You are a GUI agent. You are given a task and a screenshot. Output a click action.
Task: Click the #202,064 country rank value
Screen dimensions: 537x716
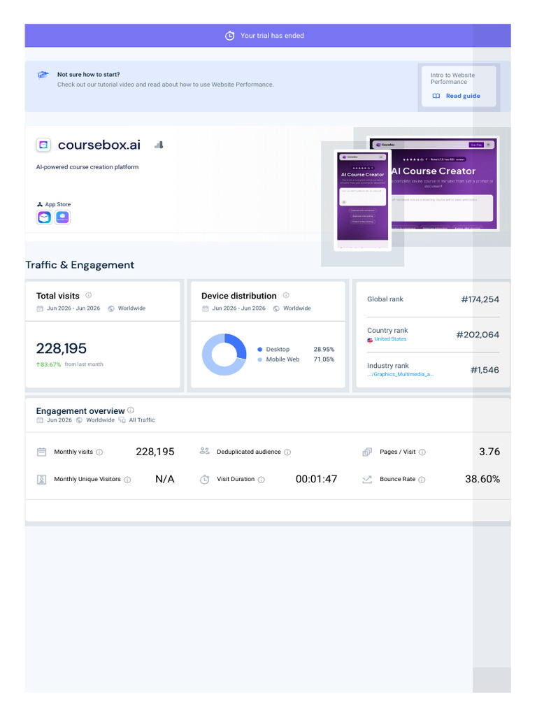pos(478,335)
